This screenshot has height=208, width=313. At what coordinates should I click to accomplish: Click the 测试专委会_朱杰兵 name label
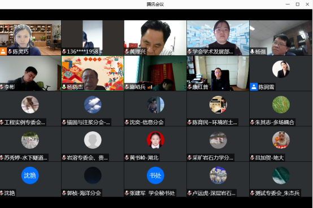[x=277, y=193]
